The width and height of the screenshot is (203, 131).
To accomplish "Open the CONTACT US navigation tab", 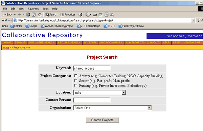I will click(193, 42).
